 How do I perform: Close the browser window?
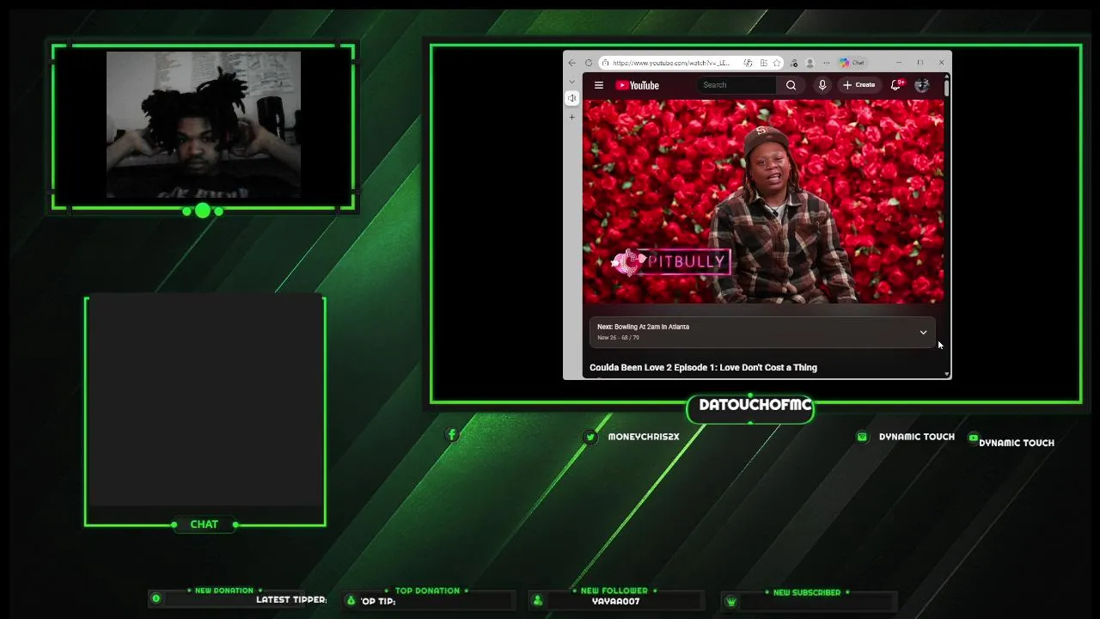(x=941, y=63)
